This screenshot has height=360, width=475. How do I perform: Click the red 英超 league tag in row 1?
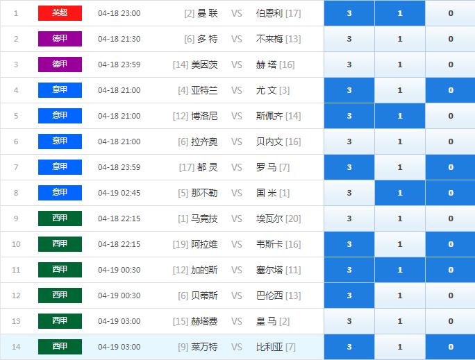60,13
